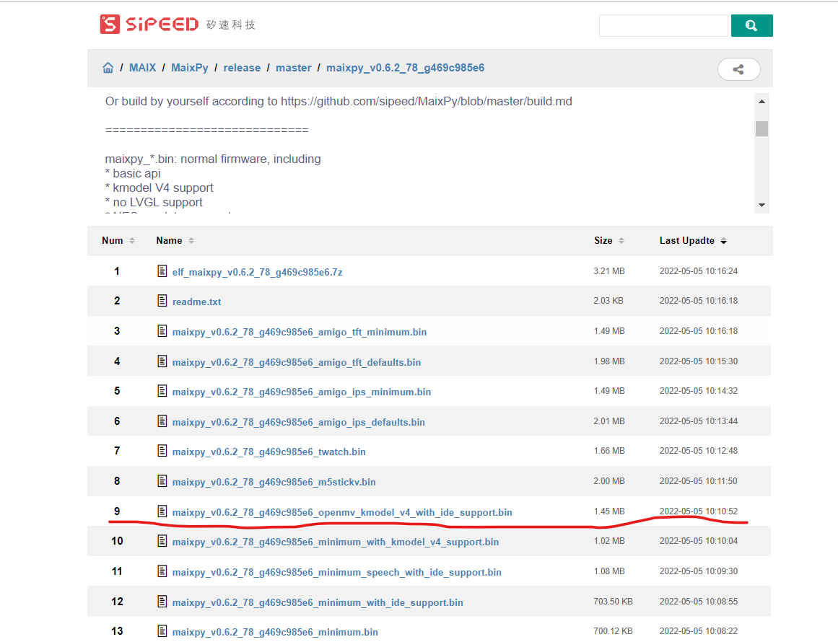This screenshot has height=642, width=838.
Task: Download the m5stickv.bin firmware
Action: point(274,483)
